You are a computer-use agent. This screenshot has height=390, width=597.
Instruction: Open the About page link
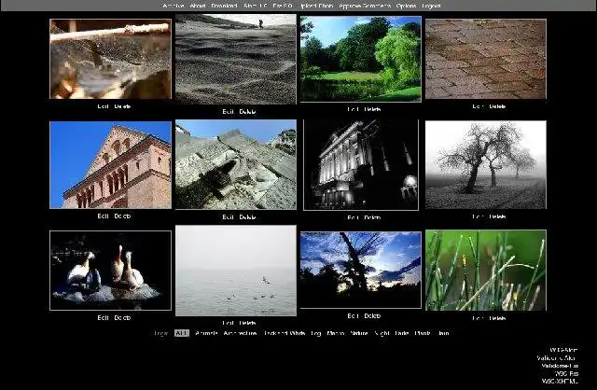(198, 6)
